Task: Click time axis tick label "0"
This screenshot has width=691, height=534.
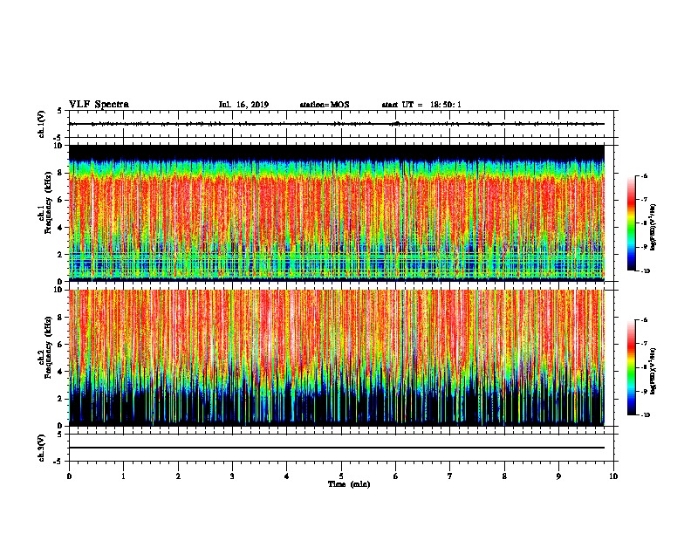Action: [69, 476]
